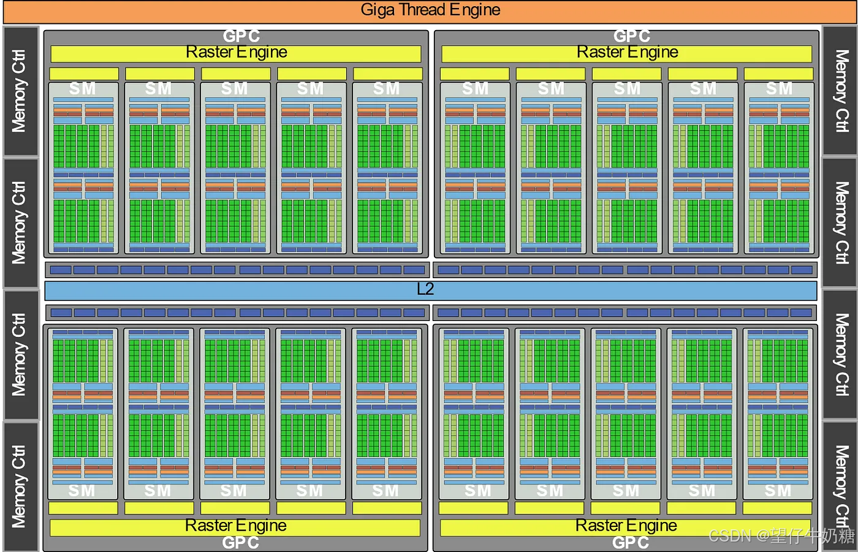Click the second Memory Ctrl block on left side

(21, 223)
